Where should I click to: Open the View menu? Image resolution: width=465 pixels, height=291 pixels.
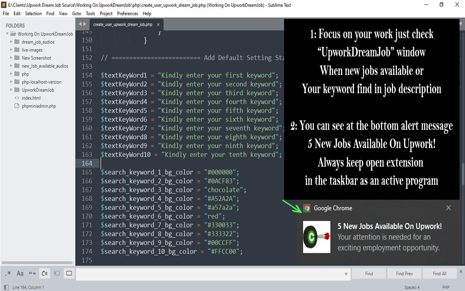click(x=63, y=13)
